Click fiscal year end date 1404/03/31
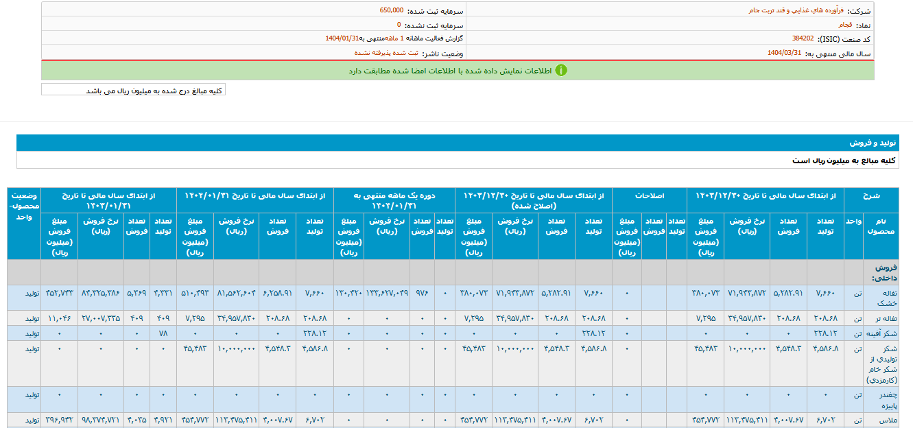Viewport: 913px width, 428px height. tap(784, 53)
